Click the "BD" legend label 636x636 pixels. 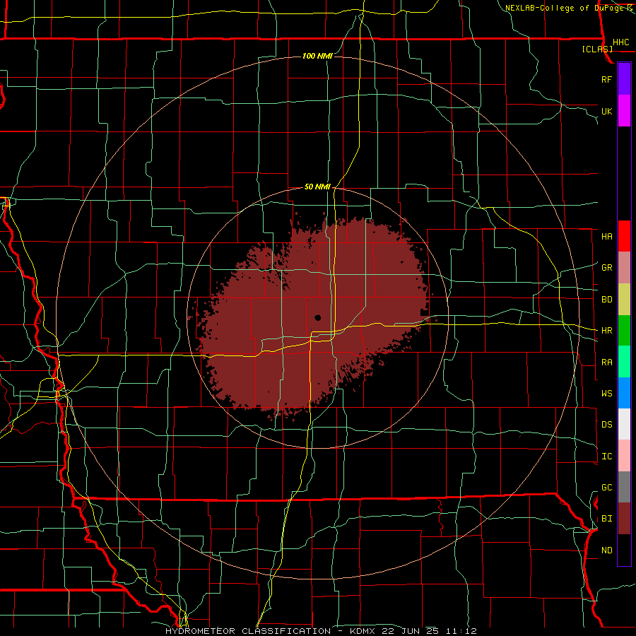click(606, 300)
